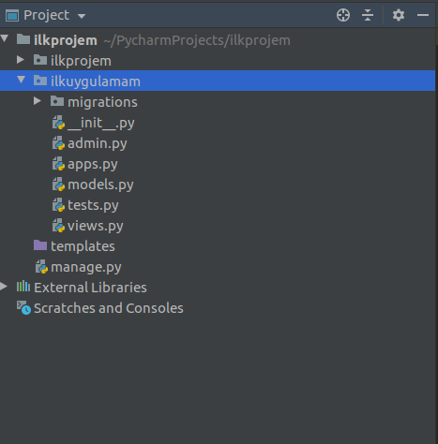The height and width of the screenshot is (444, 438).
Task: Click the purple templates folder icon
Action: (x=40, y=245)
